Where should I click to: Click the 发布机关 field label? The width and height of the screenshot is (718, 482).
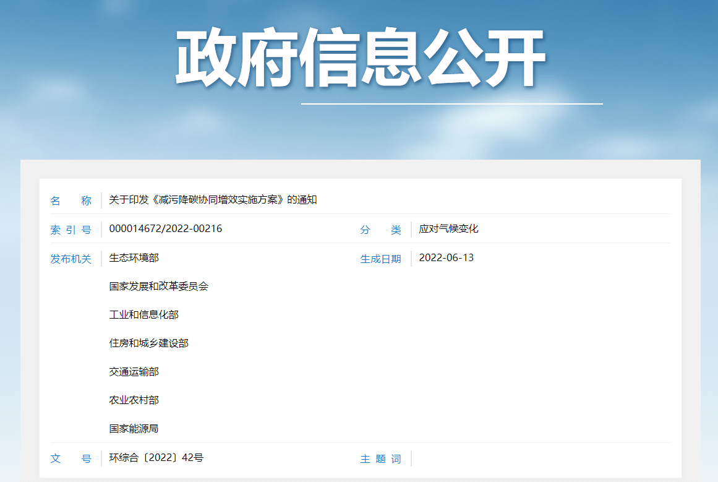click(x=71, y=259)
